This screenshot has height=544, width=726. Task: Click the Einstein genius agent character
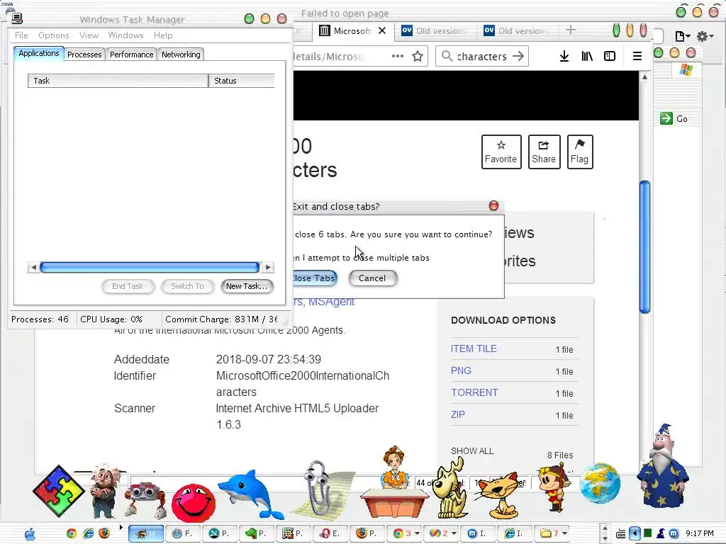[x=105, y=490]
